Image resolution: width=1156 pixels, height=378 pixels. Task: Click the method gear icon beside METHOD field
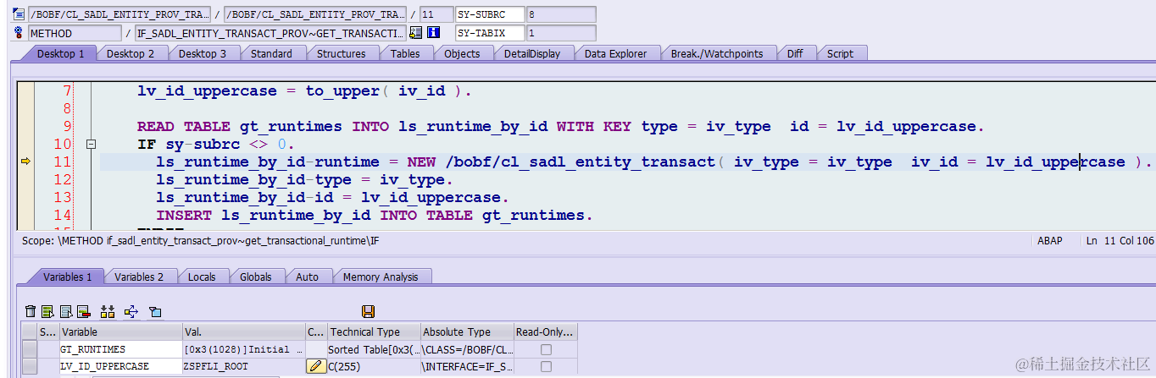coord(19,33)
